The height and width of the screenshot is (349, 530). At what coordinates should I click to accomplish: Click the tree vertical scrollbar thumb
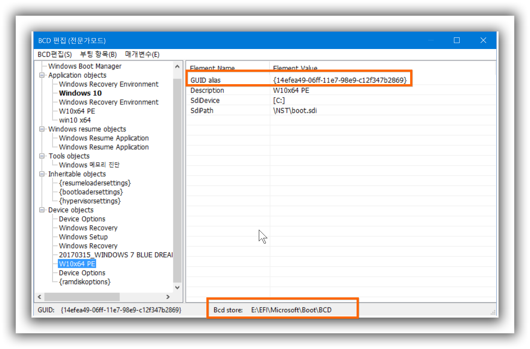point(177,181)
